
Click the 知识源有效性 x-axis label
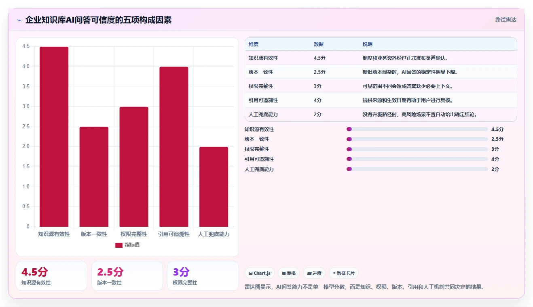click(54, 234)
